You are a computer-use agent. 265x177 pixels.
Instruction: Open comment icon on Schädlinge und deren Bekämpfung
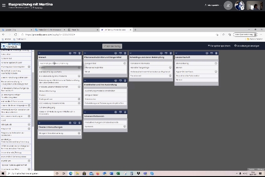tap(166, 53)
